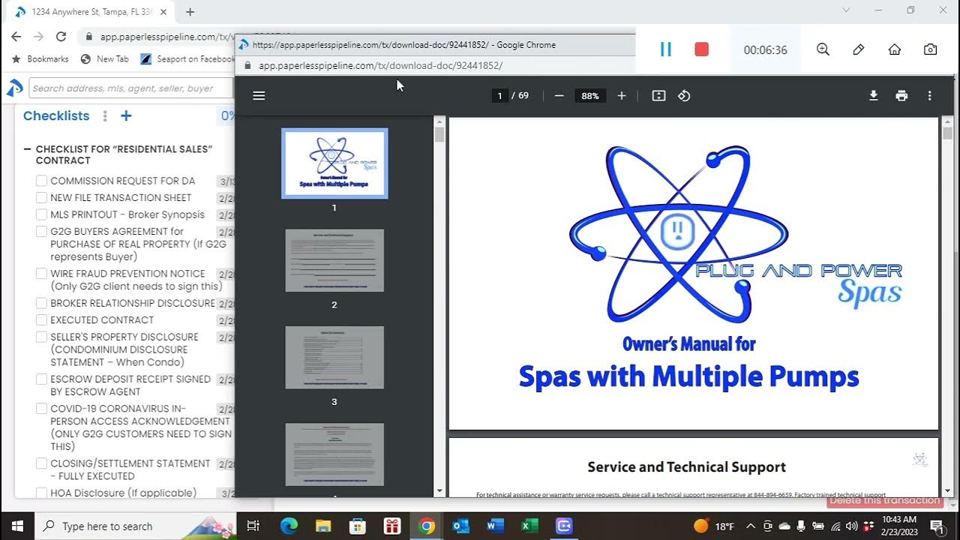Click the recorder magnifier zoom icon
The width and height of the screenshot is (960, 540).
pos(823,49)
